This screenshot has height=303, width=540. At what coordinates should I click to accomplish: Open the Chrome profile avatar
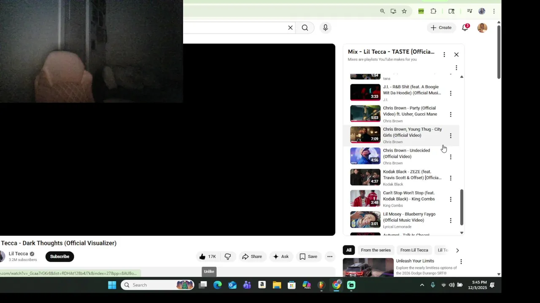[482, 11]
